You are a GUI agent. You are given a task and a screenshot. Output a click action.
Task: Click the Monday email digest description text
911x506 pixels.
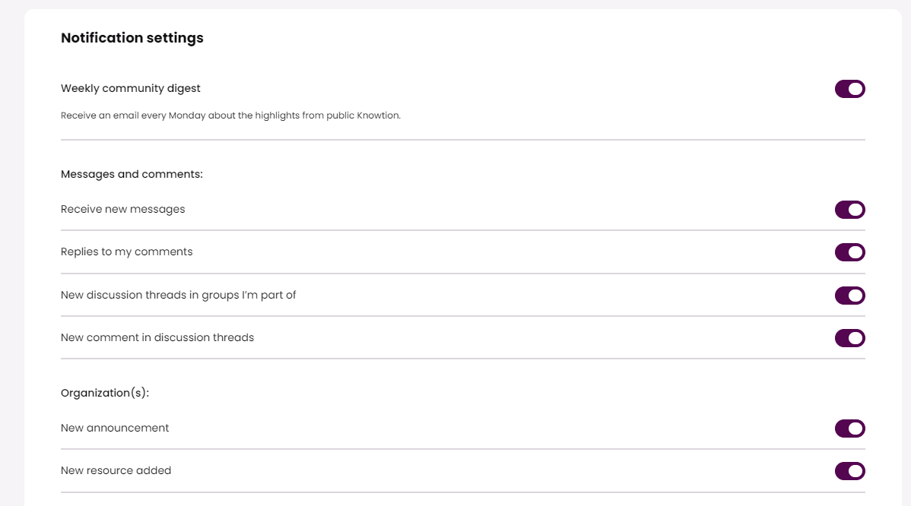click(230, 115)
